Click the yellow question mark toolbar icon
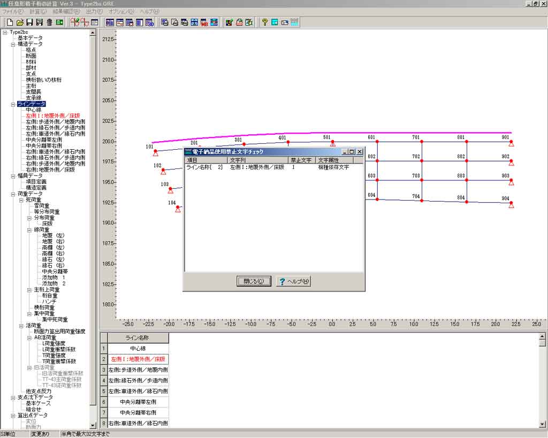Image resolution: width=548 pixels, height=438 pixels. click(x=264, y=22)
